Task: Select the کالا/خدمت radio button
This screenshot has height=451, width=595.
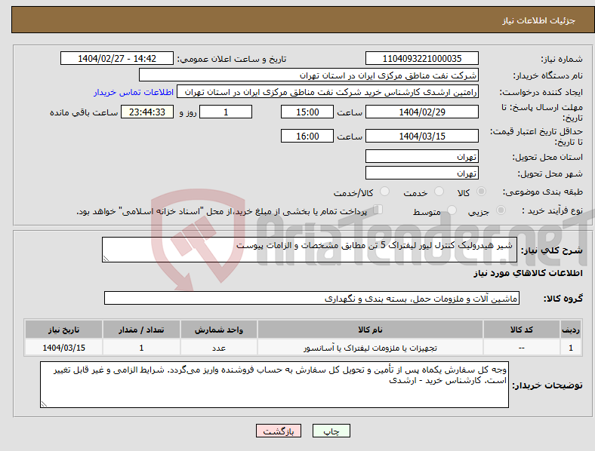Action: [384, 192]
